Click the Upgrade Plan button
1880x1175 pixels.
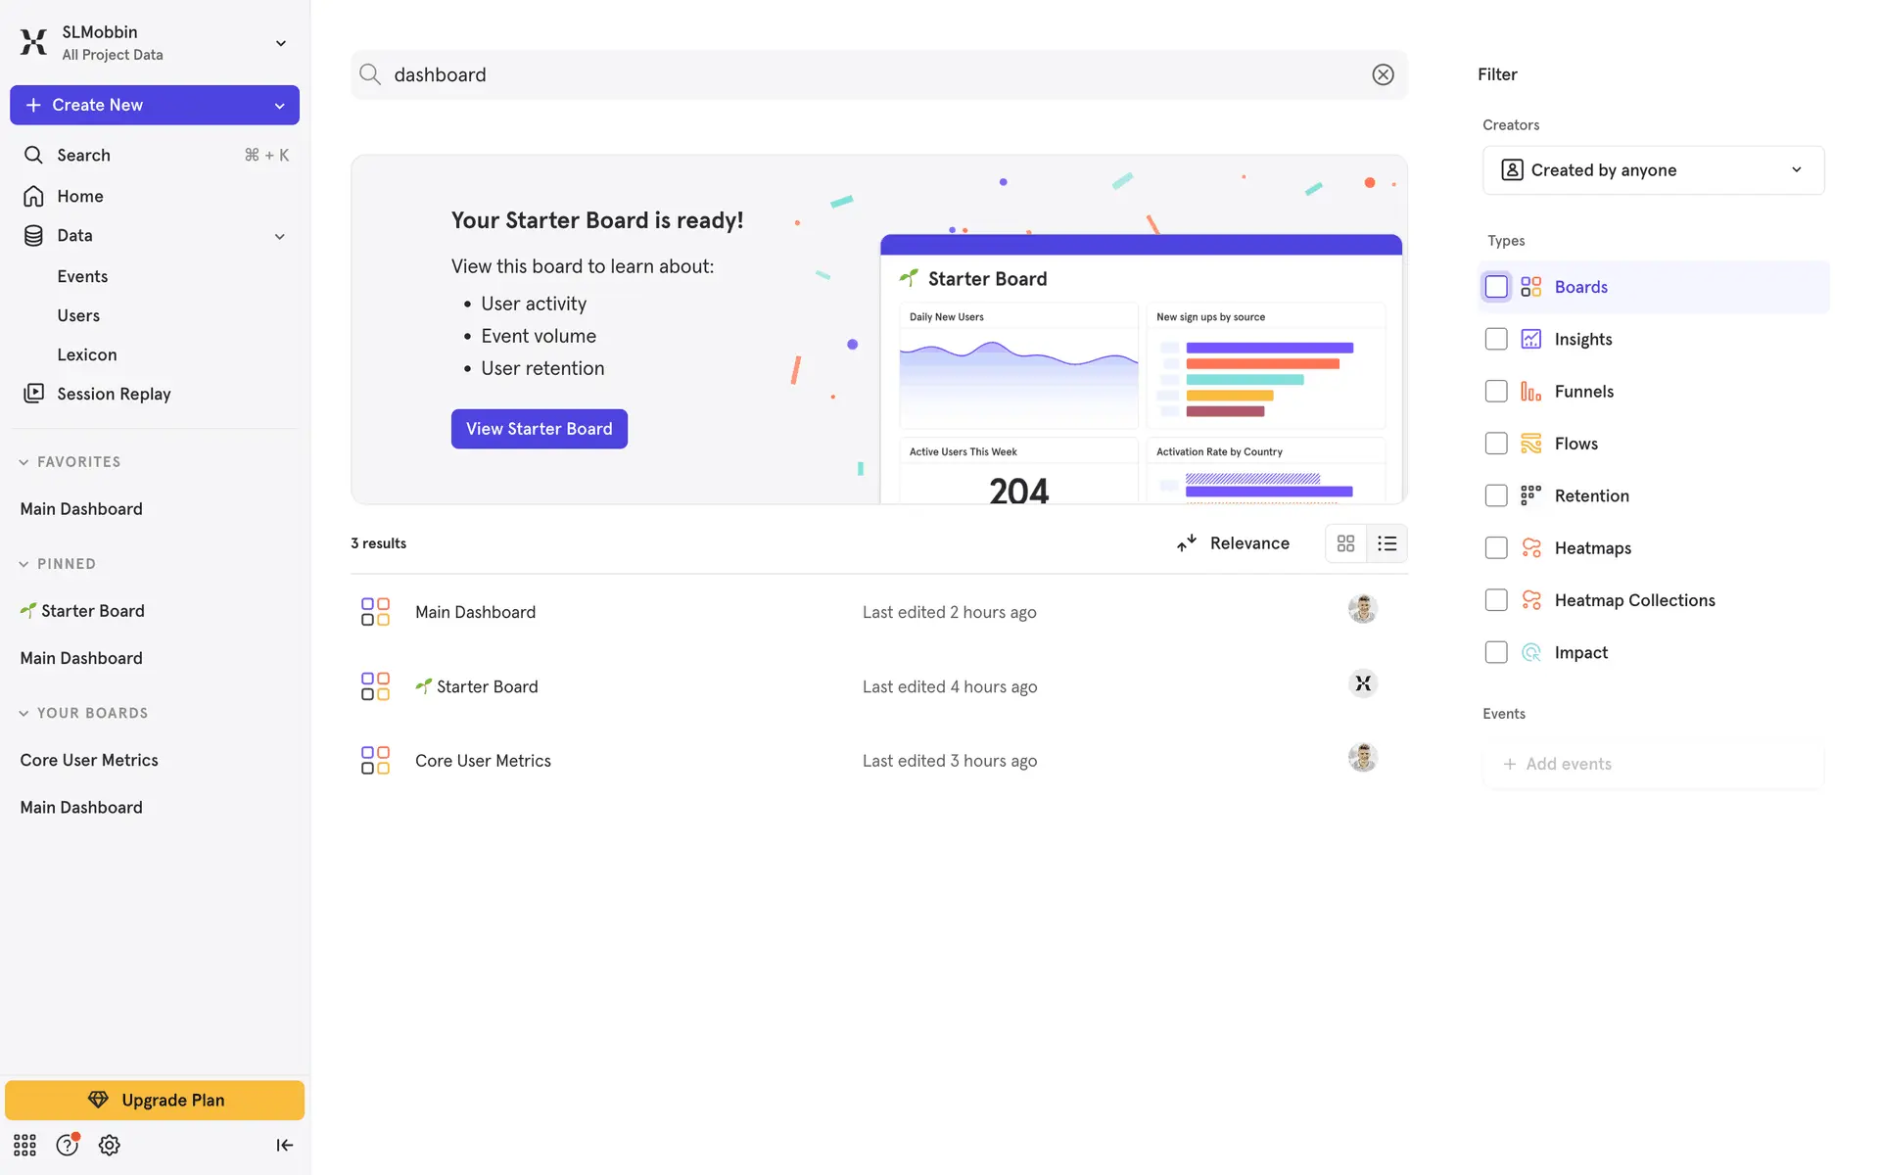[155, 1100]
